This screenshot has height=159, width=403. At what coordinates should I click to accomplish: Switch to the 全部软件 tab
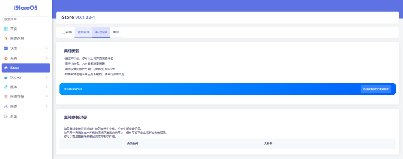(x=83, y=32)
